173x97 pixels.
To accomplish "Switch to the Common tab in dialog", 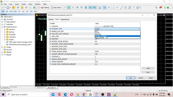I will point(51,19).
